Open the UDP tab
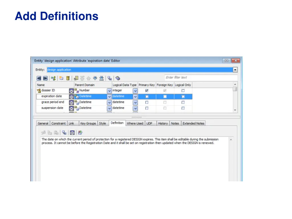 tap(151, 123)
